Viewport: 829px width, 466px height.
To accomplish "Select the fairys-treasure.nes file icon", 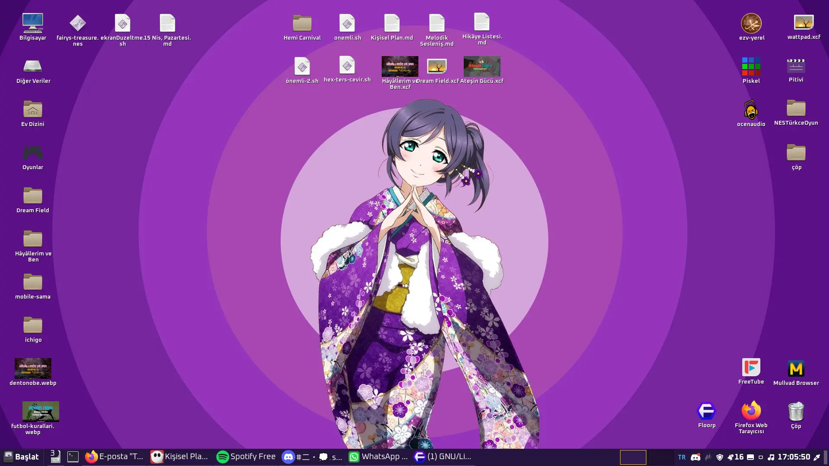I will [78, 23].
